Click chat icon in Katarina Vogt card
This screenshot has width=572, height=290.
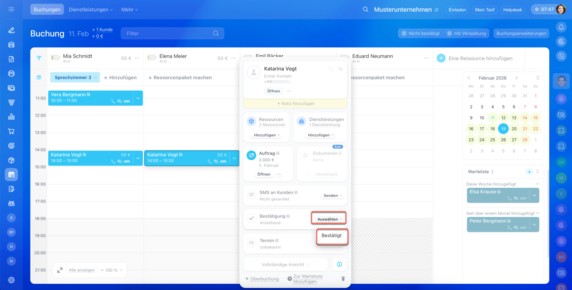(341, 69)
